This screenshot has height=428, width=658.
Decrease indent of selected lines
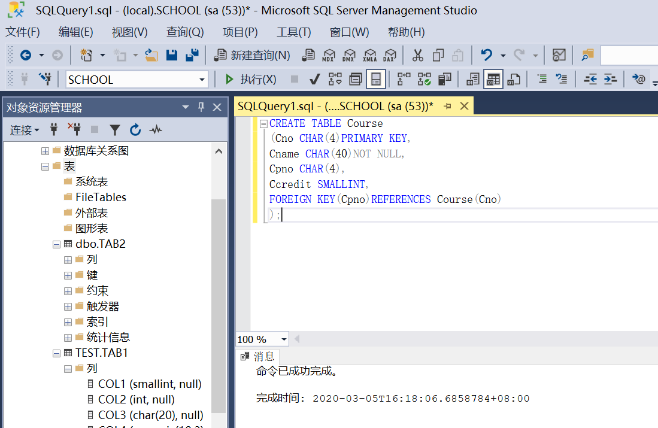pos(590,79)
